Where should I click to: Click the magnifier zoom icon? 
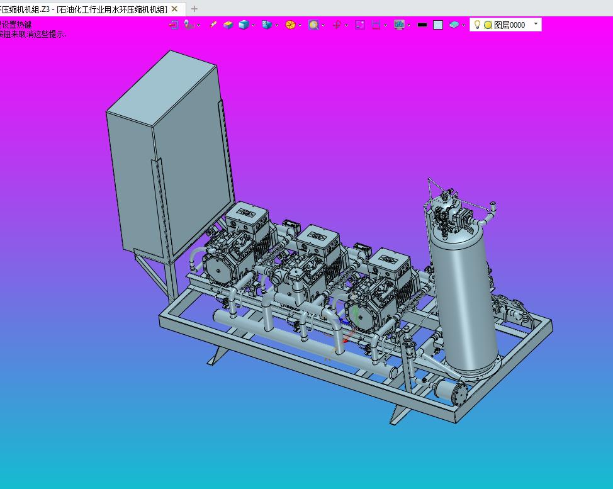[x=313, y=25]
